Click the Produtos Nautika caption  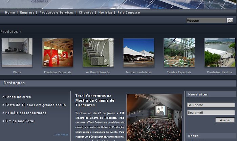pos(220,72)
